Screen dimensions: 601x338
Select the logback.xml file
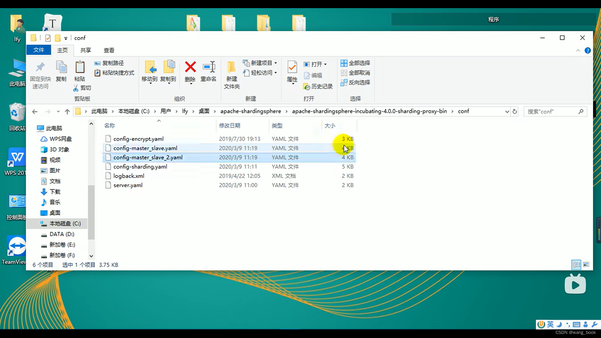[x=229, y=176]
